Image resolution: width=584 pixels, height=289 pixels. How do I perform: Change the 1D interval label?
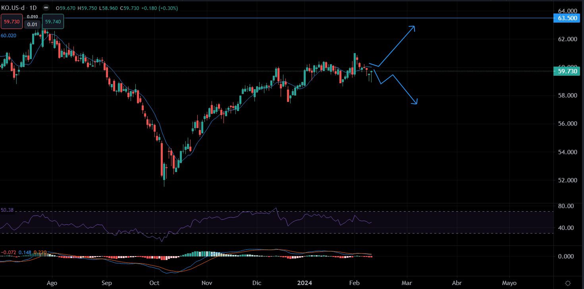pos(33,8)
